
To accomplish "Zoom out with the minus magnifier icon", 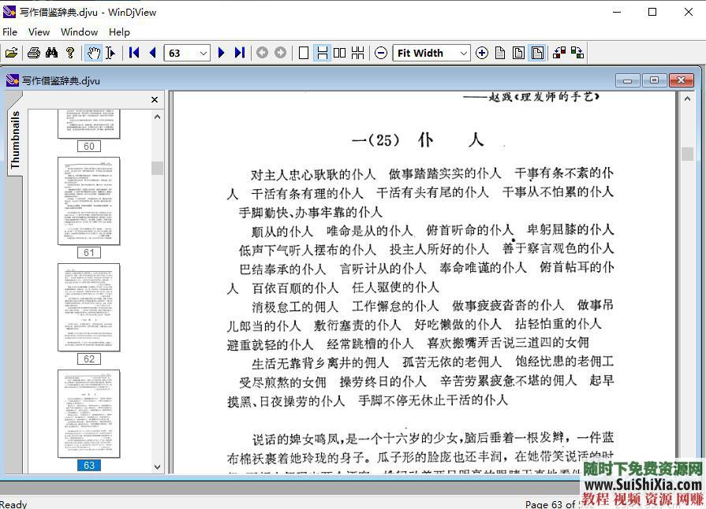I will click(380, 53).
